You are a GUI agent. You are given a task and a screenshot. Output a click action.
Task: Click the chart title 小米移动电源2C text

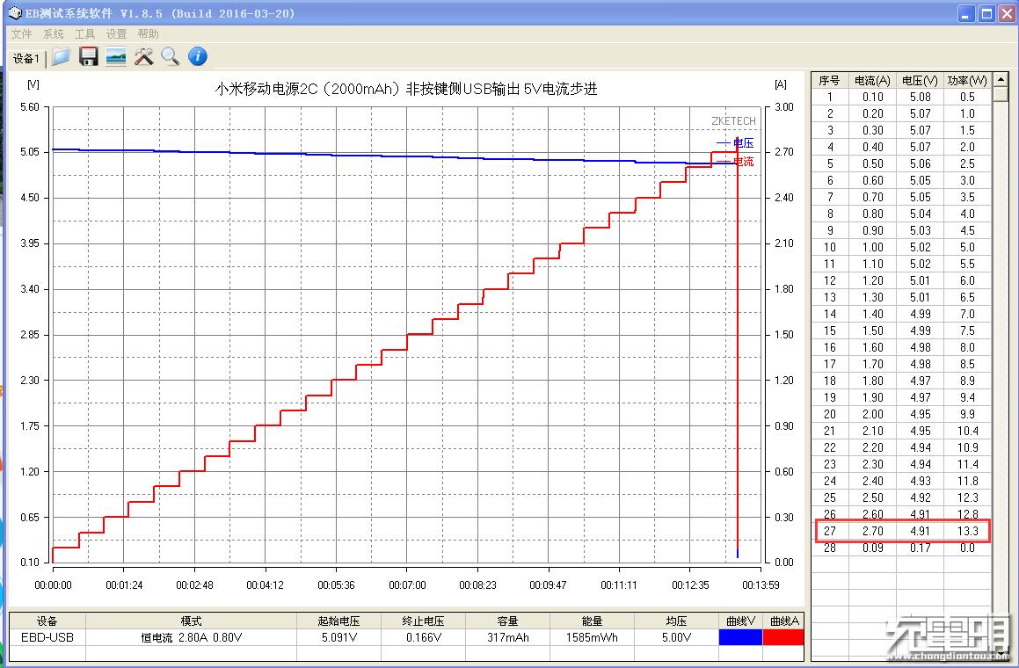pos(405,89)
